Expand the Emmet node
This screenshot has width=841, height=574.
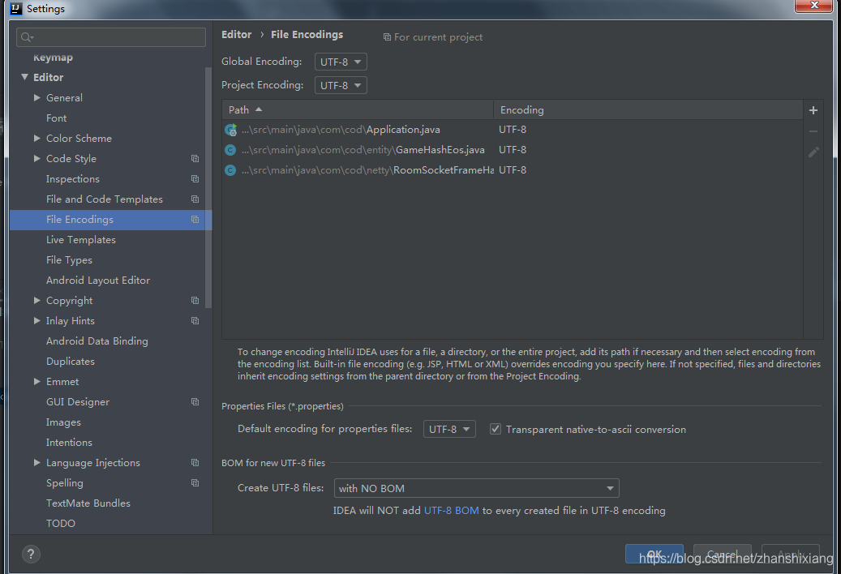37,382
